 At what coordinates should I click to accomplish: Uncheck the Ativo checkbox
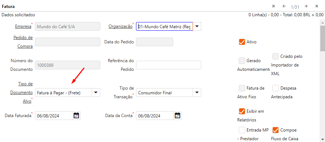pos(242,42)
